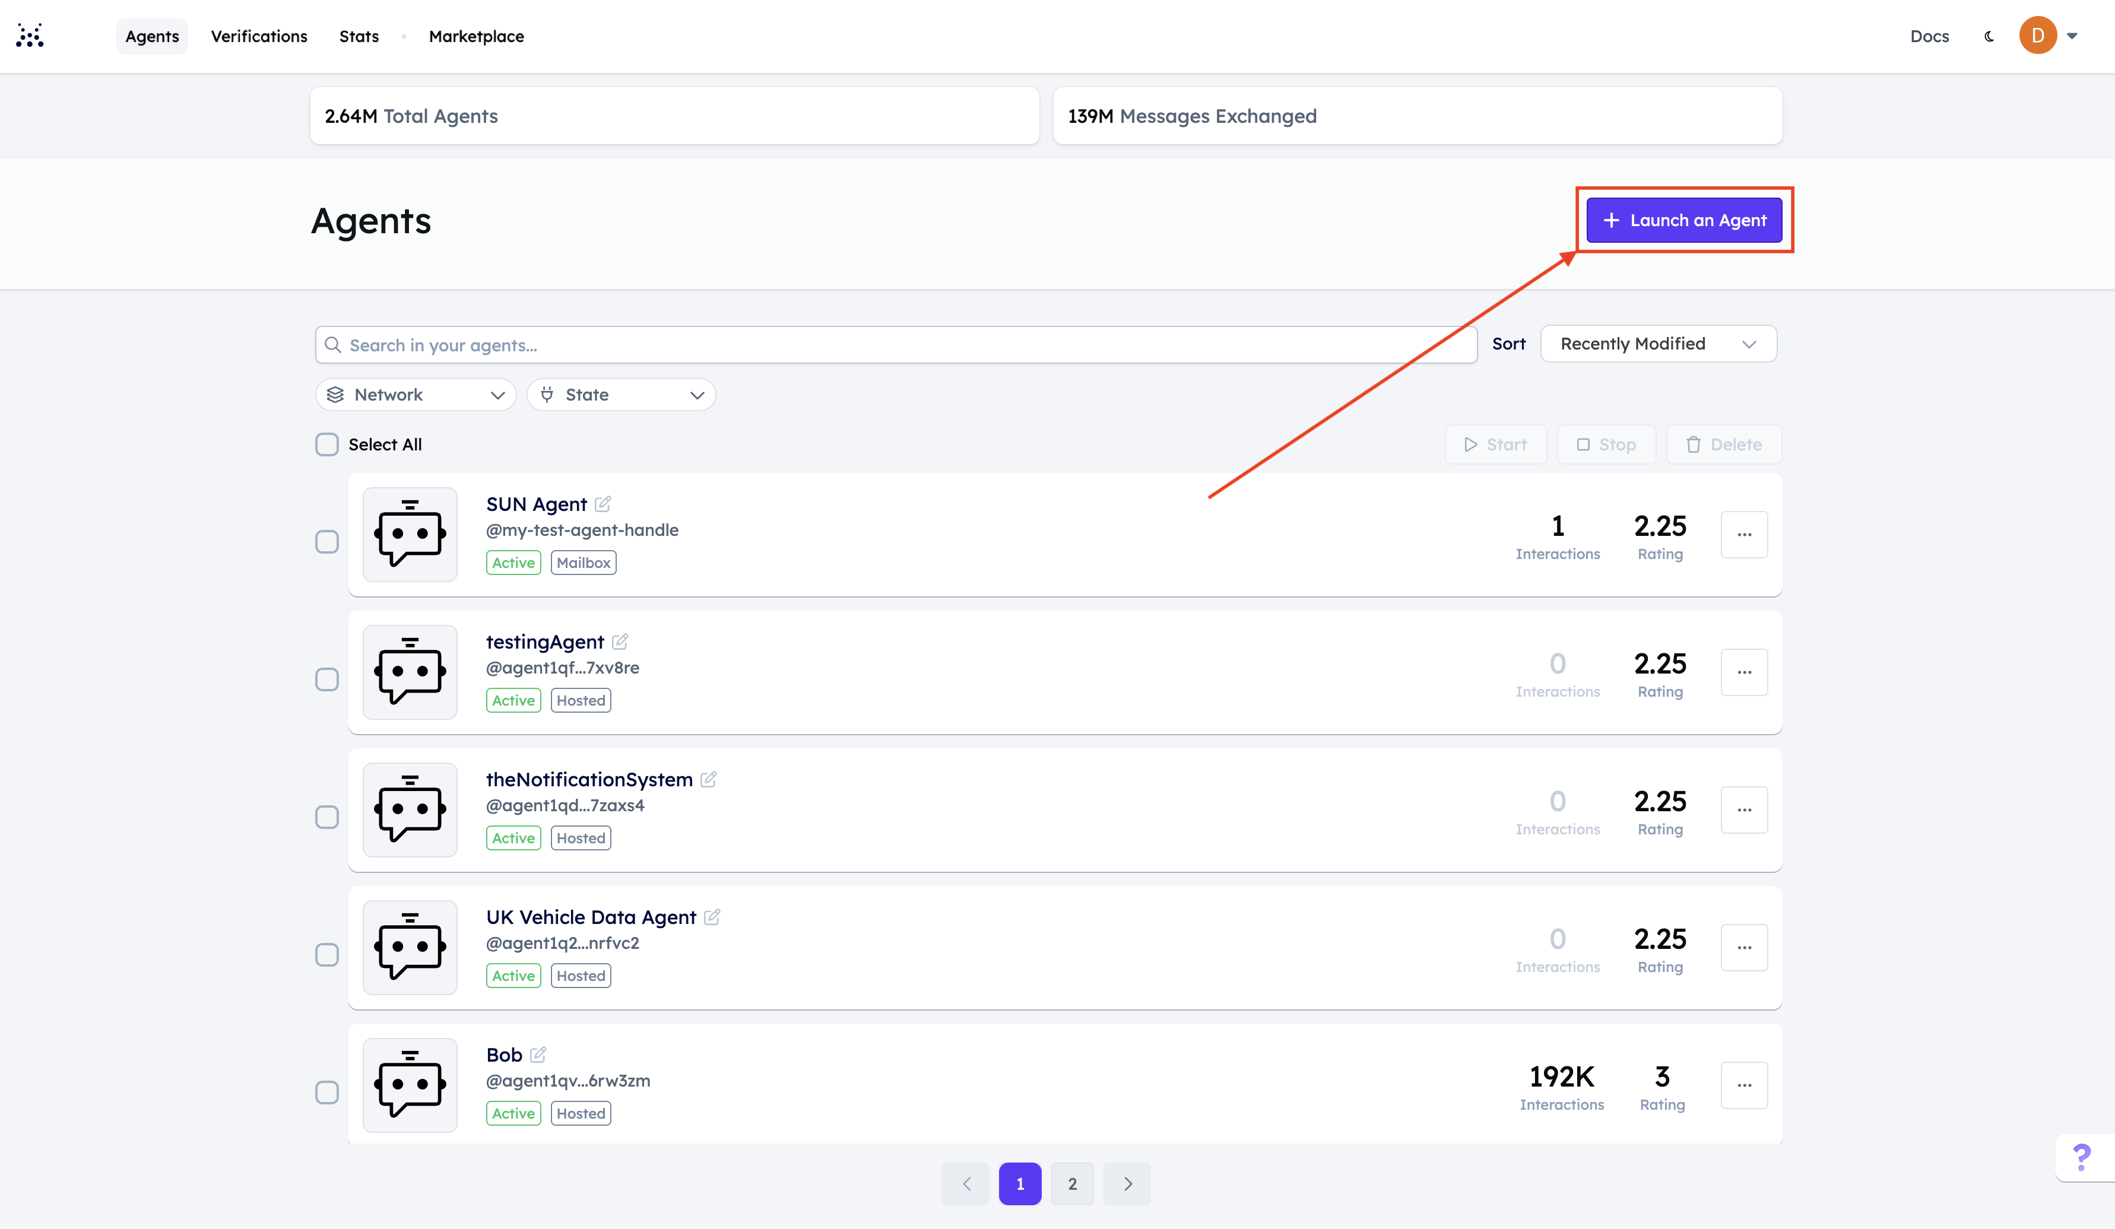
Task: Open three-dot menu for Bob agent
Action: [x=1743, y=1085]
